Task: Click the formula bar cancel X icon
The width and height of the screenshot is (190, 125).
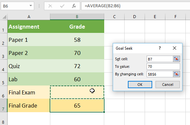Action: (50, 6)
